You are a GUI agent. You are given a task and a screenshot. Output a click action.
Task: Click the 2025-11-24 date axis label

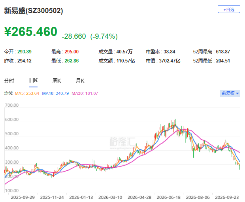52,197
